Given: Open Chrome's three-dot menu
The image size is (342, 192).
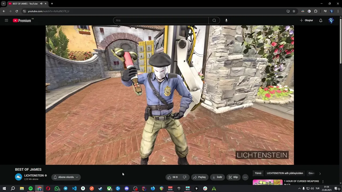Looking at the screenshot, I should (338, 11).
